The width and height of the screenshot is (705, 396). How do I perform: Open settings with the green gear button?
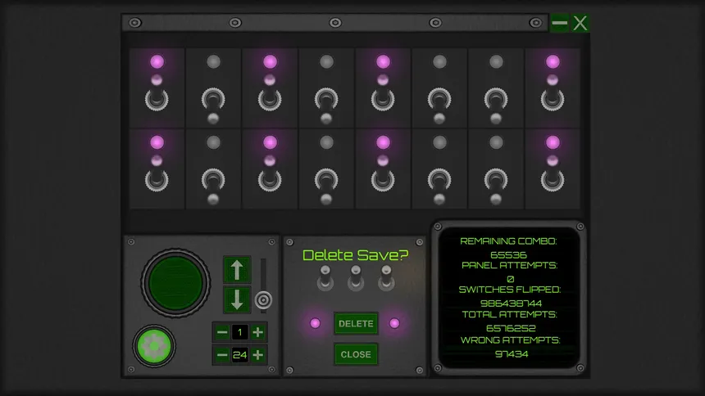pyautogui.click(x=154, y=346)
